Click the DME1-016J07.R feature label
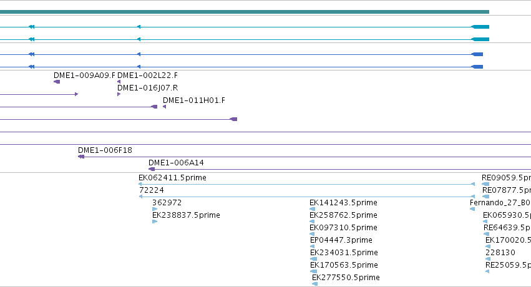 [148, 88]
